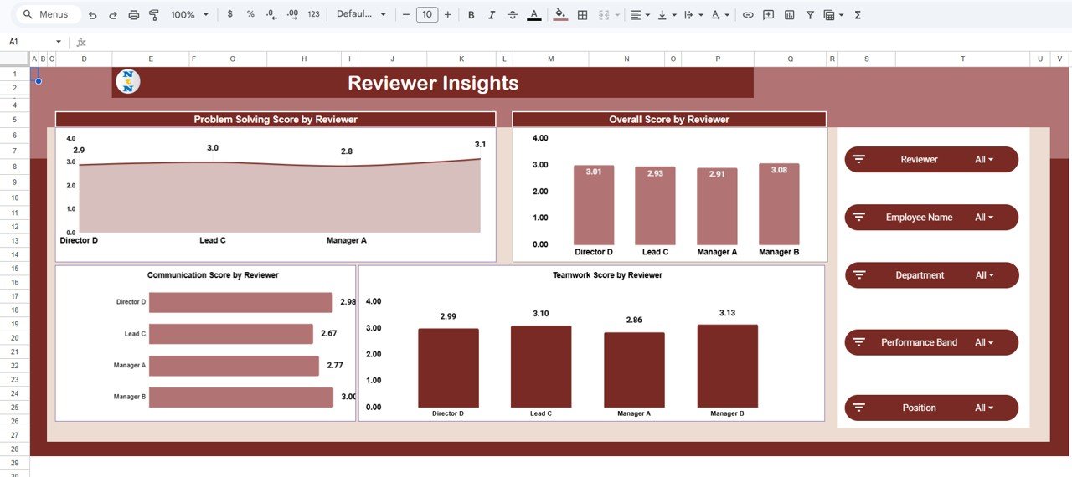Format cells as currency

(230, 15)
